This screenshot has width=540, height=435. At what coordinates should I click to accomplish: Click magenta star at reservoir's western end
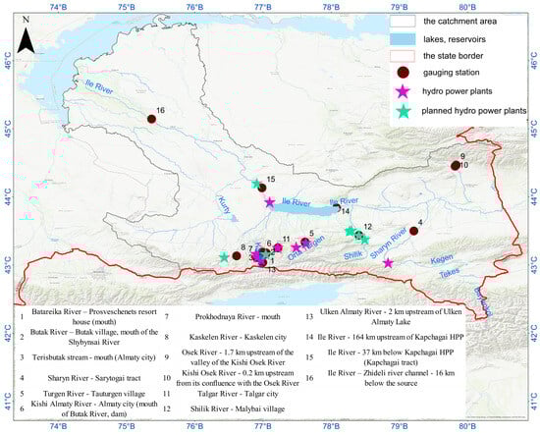coord(270,202)
